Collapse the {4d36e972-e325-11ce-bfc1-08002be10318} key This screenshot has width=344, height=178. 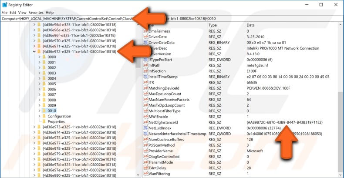click(34, 51)
